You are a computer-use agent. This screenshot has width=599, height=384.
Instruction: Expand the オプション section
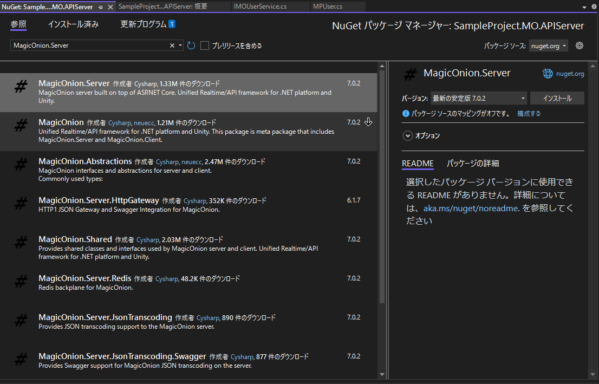pos(408,135)
